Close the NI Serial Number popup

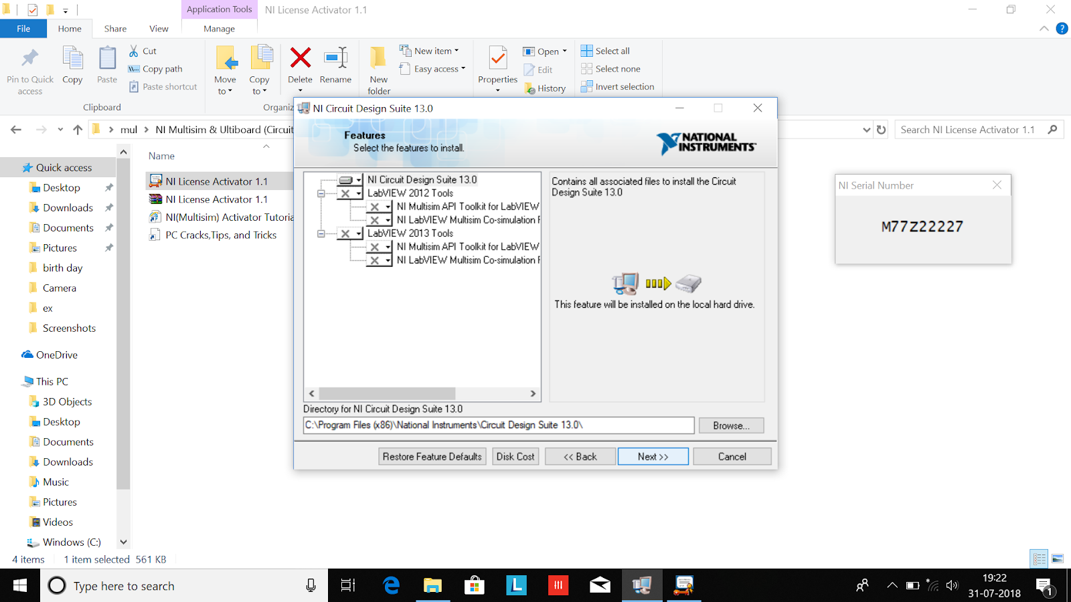click(997, 185)
